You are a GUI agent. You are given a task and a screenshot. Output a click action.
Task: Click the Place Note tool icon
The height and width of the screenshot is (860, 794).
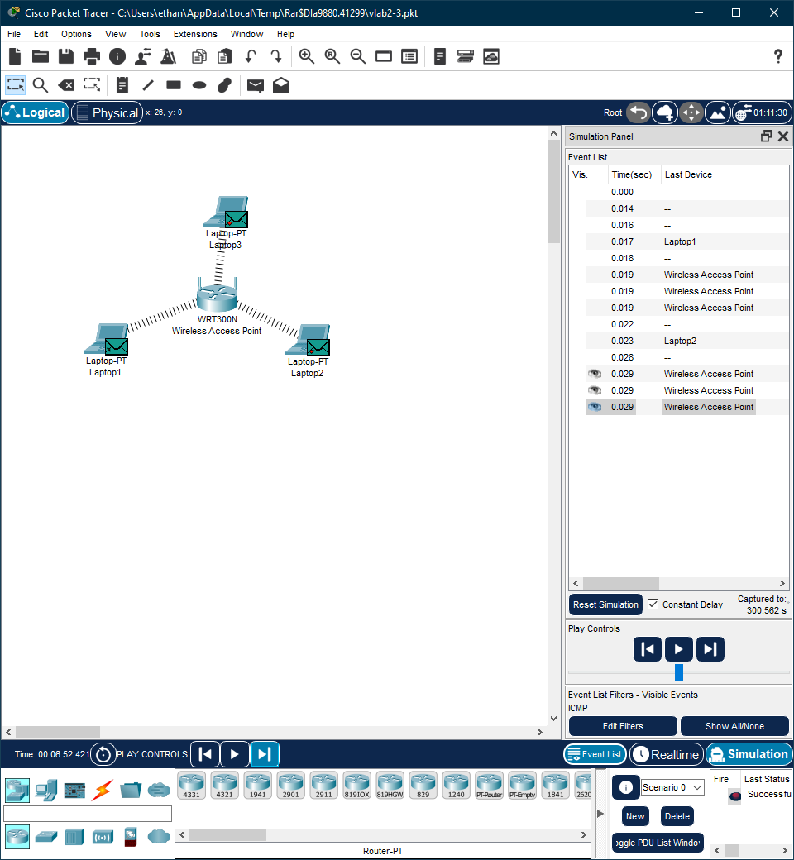coord(122,85)
